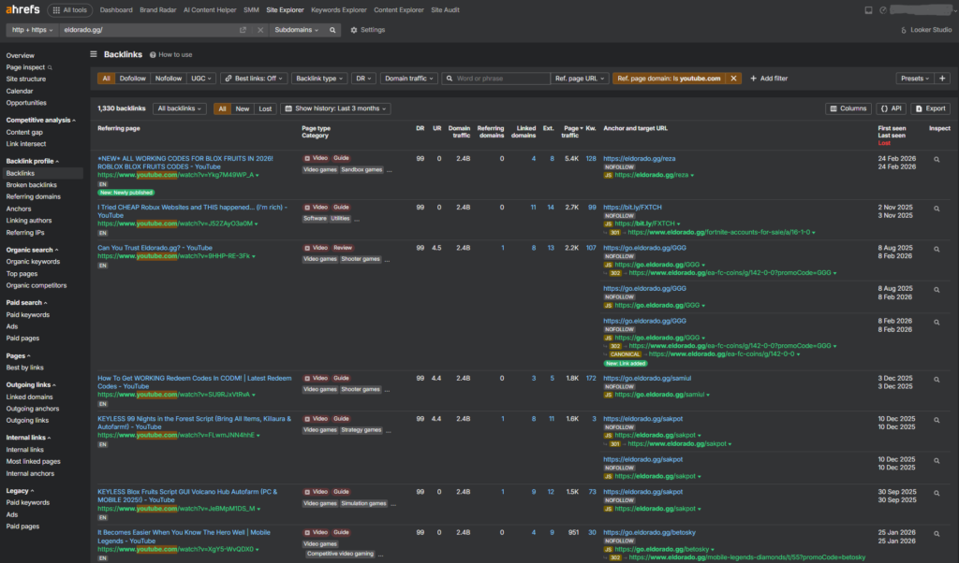Open the Subdomains mode dropdown
959x563 pixels.
[x=296, y=30]
